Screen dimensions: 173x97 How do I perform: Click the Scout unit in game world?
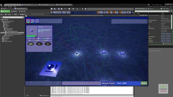tap(77, 54)
